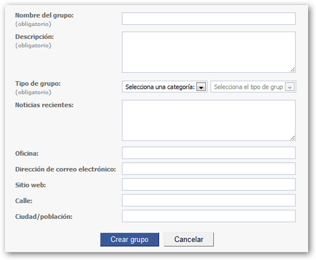Open the Selecciona una categoría dropdown
Image resolution: width=316 pixels, height=260 pixels.
(x=164, y=87)
